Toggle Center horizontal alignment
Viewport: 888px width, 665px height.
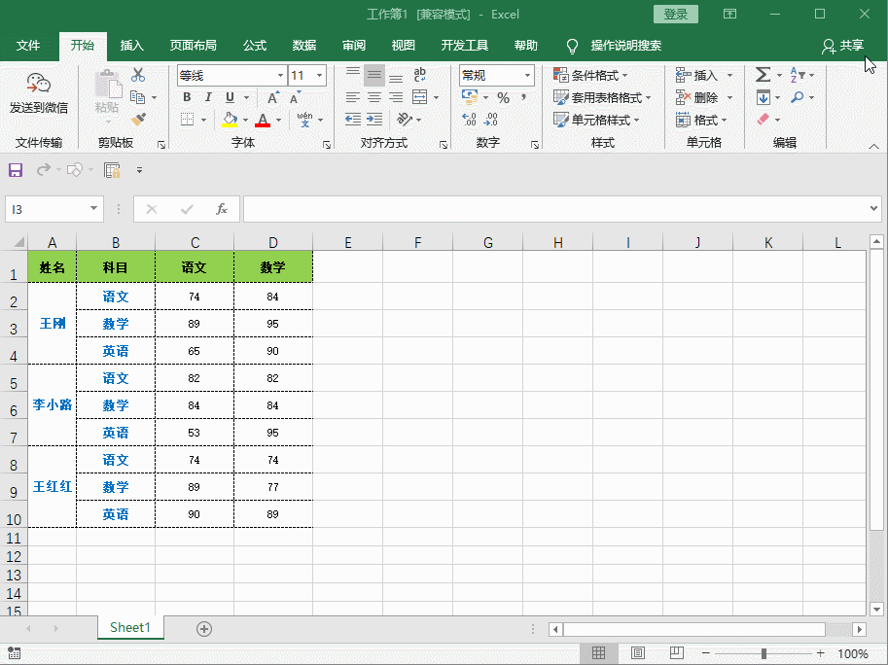374,97
